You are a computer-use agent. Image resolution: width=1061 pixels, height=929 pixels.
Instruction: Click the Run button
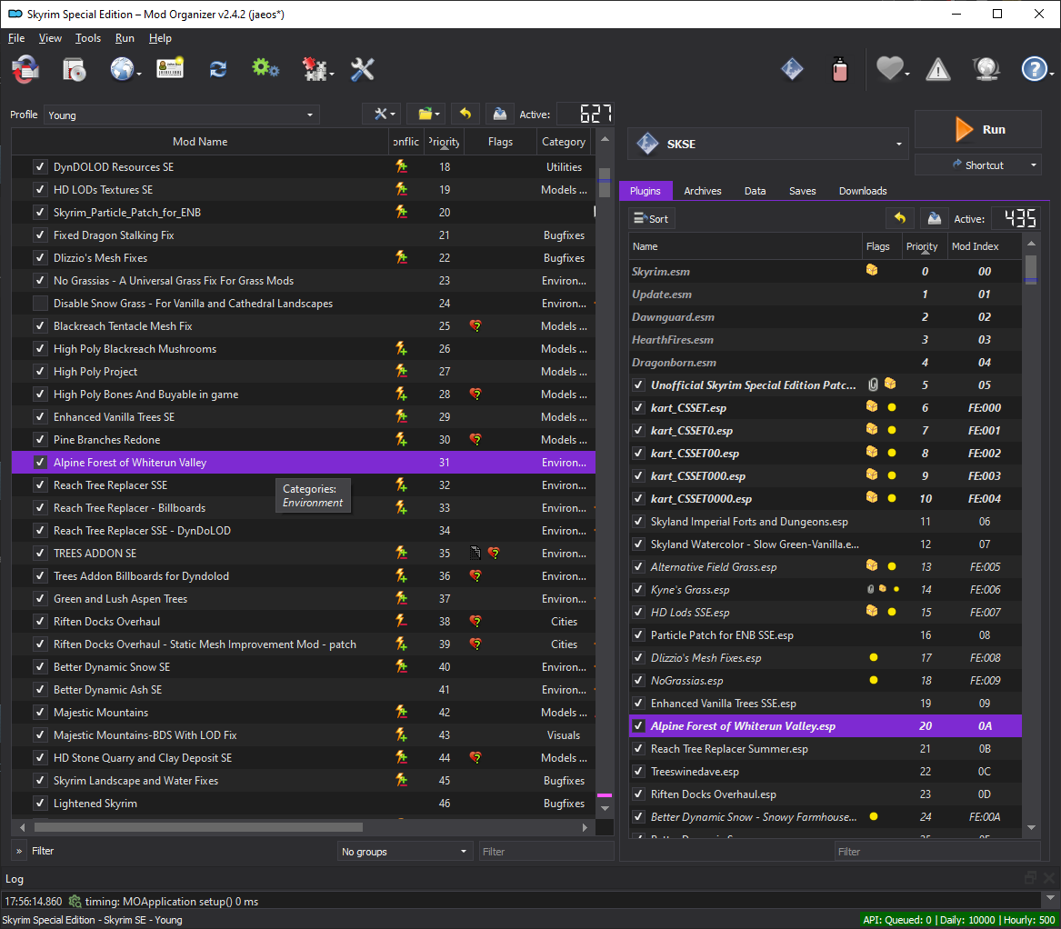pyautogui.click(x=977, y=129)
